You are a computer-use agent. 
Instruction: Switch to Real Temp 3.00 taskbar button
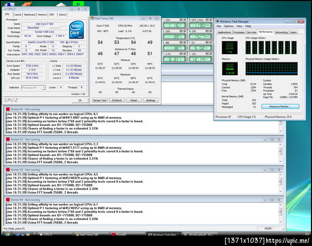(92, 235)
